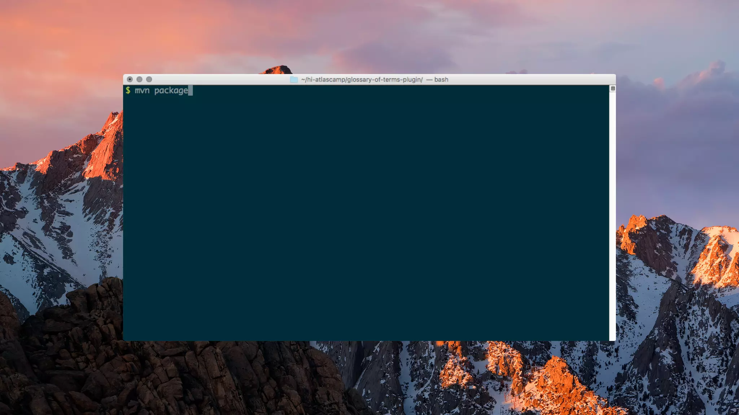Click the mvn word in command line
739x415 pixels.
142,90
